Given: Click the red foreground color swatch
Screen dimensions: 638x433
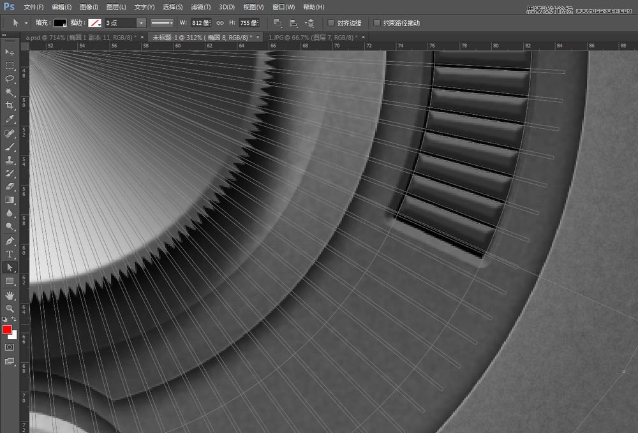Looking at the screenshot, I should pos(7,330).
